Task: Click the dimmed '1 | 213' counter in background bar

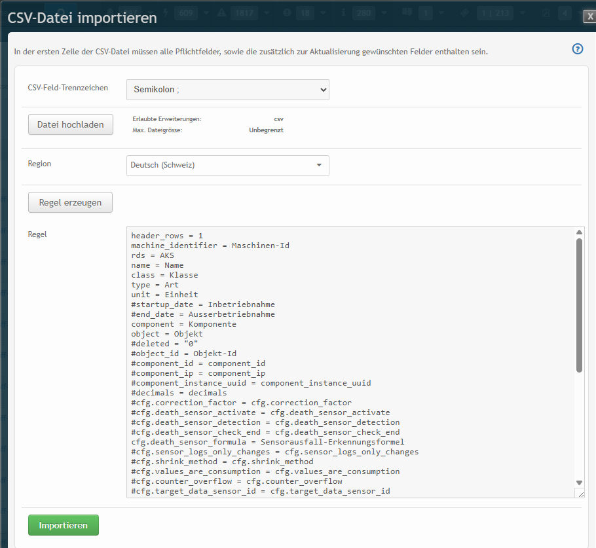Action: (495, 13)
